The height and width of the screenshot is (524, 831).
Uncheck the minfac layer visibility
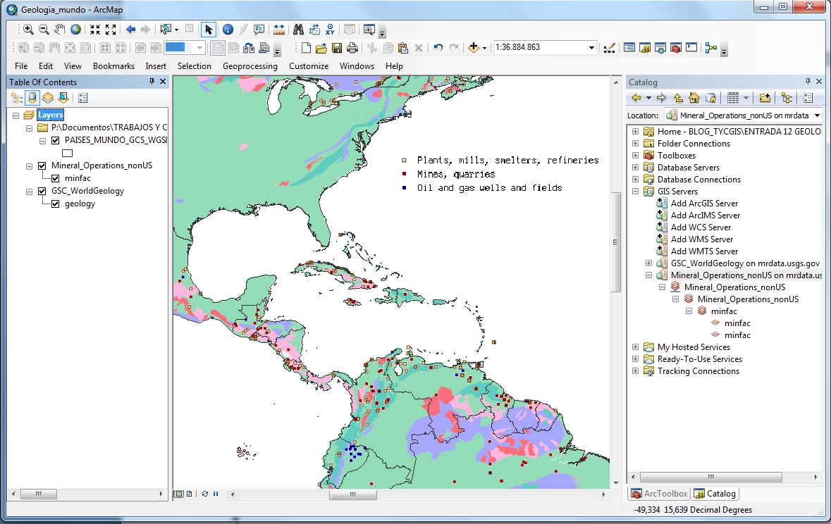click(x=54, y=178)
